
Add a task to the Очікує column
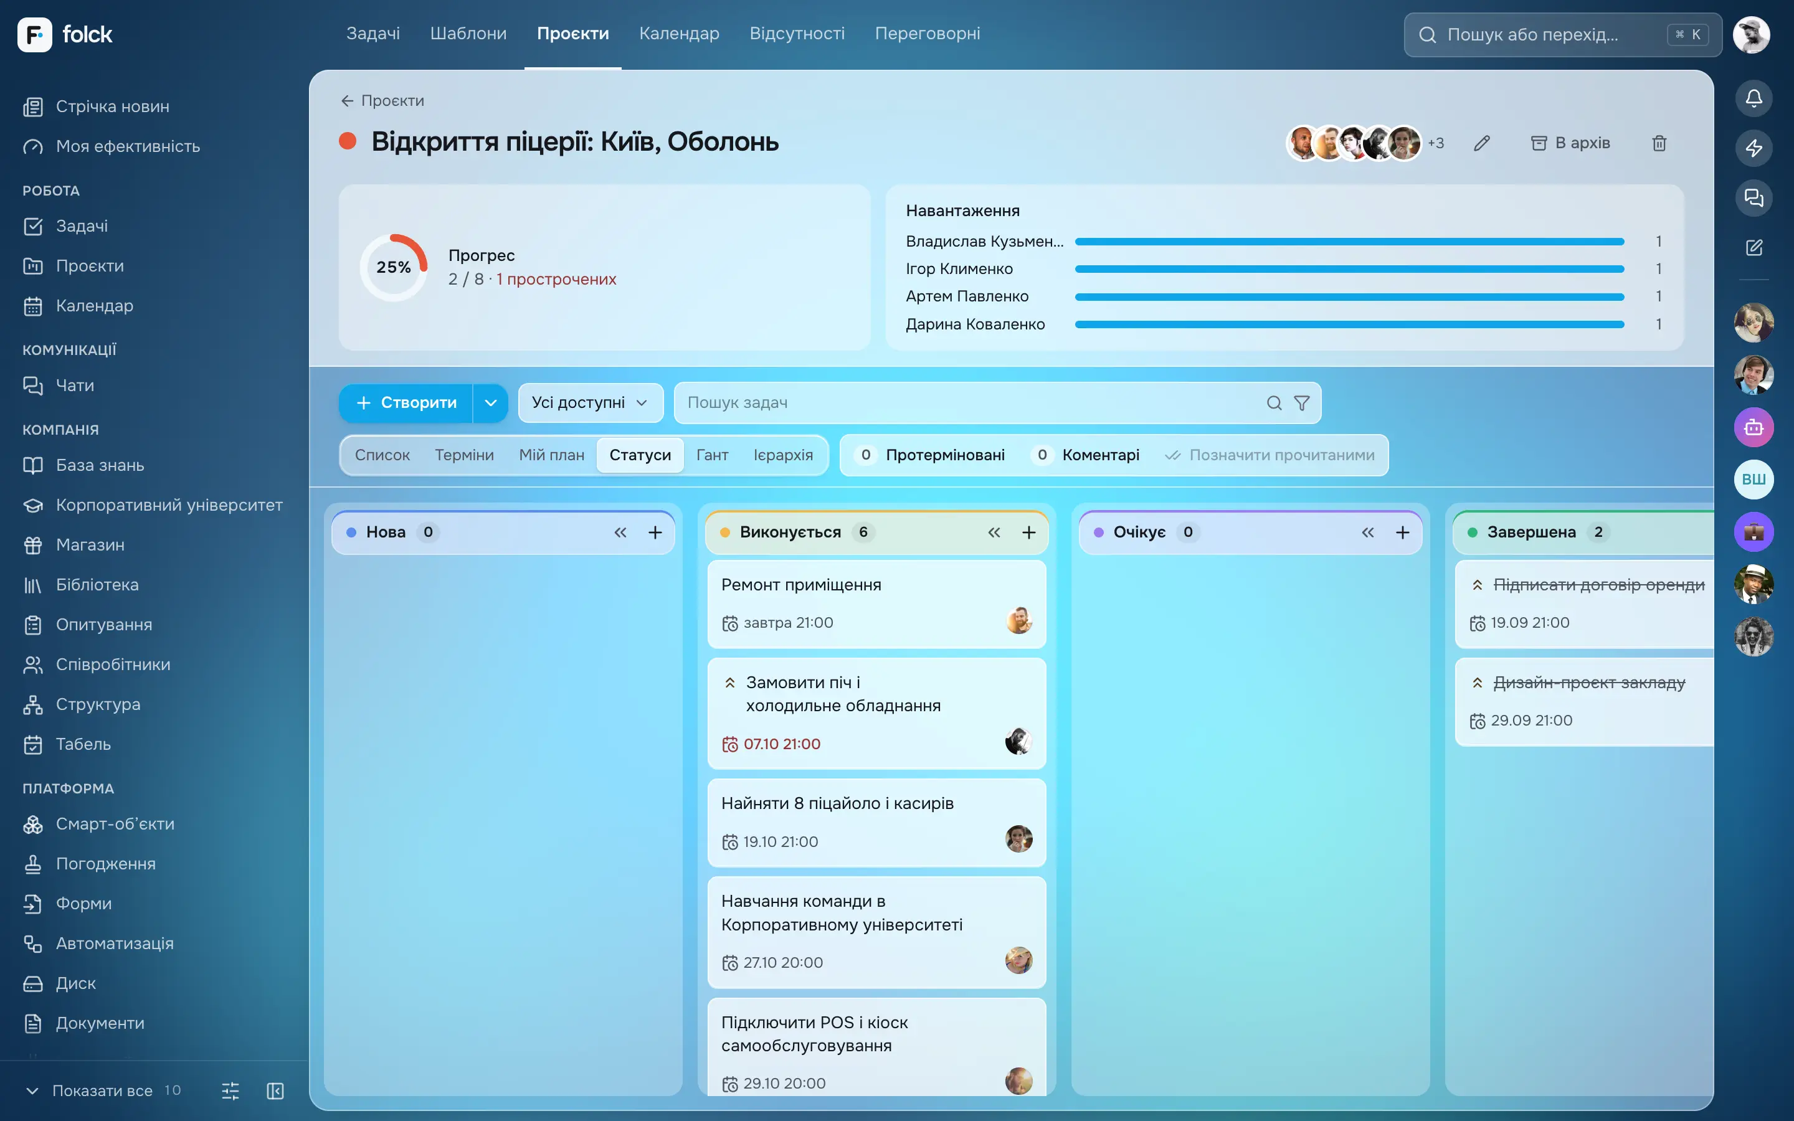pos(1403,532)
